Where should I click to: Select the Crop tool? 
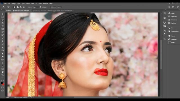tap(3, 26)
